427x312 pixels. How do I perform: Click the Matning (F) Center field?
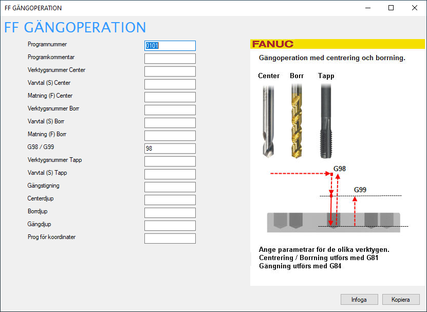click(x=170, y=97)
